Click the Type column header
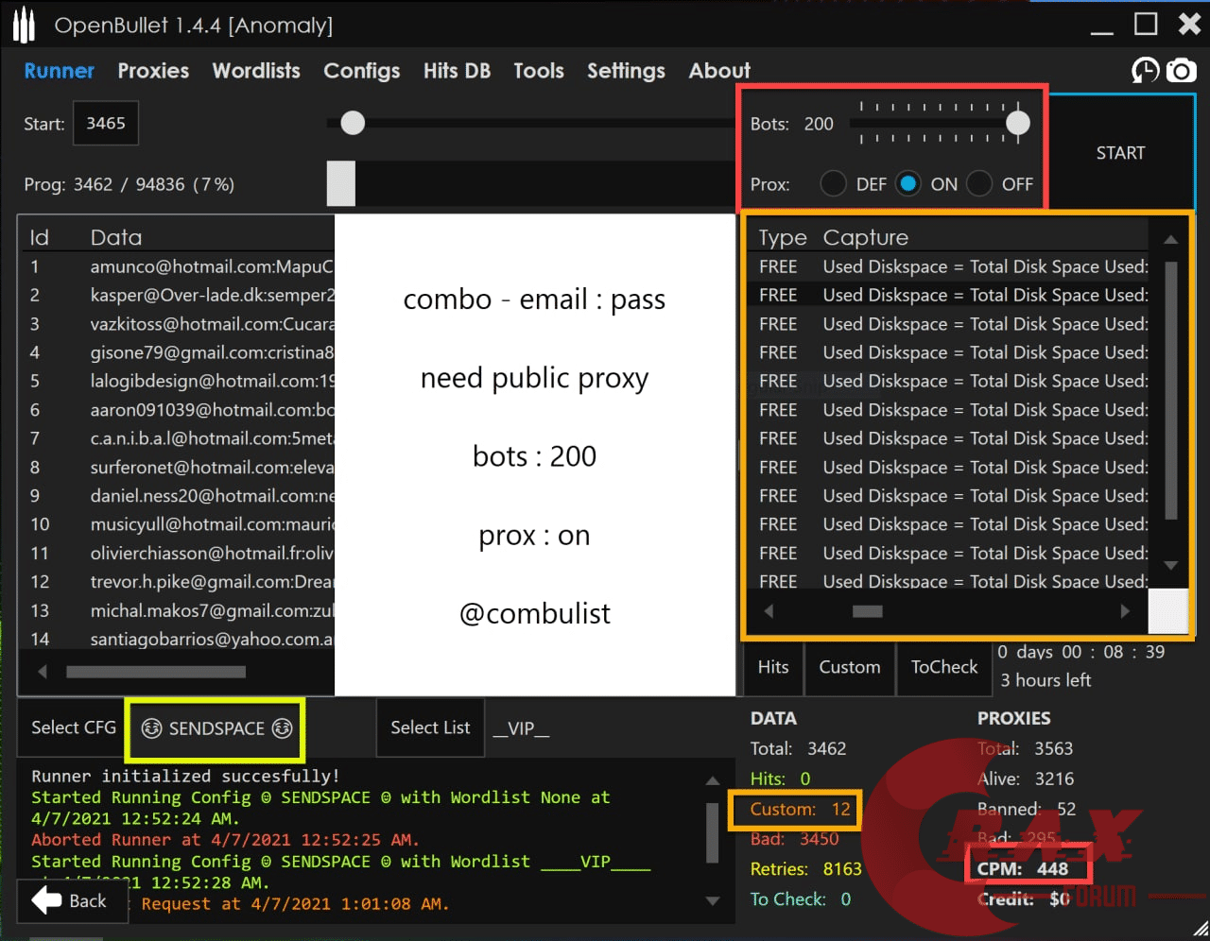 [783, 237]
